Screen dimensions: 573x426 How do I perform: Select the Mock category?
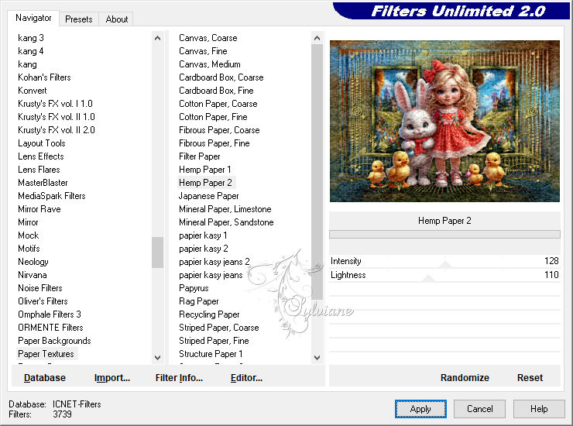click(28, 235)
